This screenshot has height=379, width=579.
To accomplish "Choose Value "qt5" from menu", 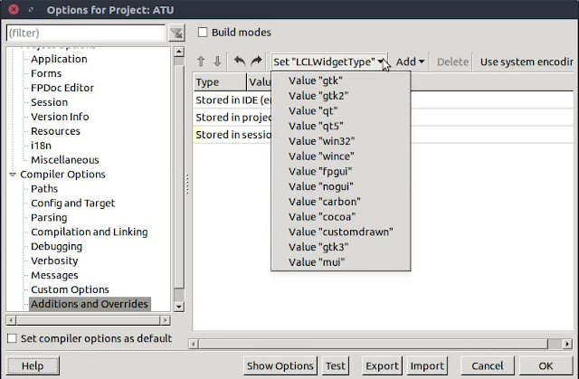I will [340, 126].
